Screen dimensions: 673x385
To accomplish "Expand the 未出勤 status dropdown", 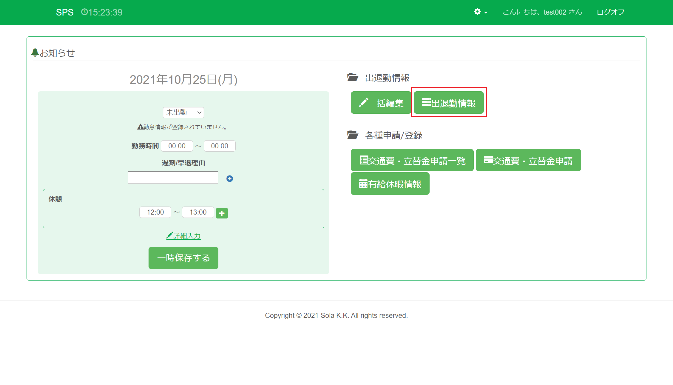I will point(183,113).
